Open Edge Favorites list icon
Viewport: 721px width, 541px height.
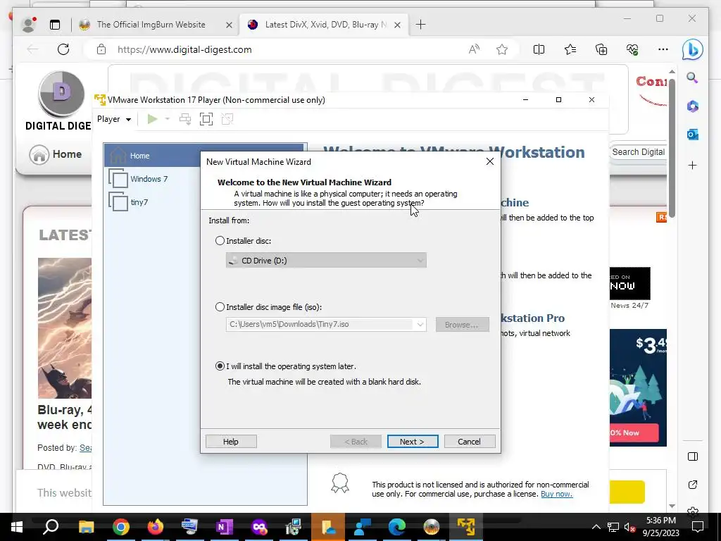(570, 49)
